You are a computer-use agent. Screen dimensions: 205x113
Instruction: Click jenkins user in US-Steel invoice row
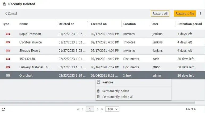pos(157,42)
